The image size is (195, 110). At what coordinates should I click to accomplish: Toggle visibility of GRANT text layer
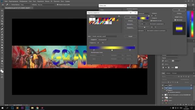163,88
